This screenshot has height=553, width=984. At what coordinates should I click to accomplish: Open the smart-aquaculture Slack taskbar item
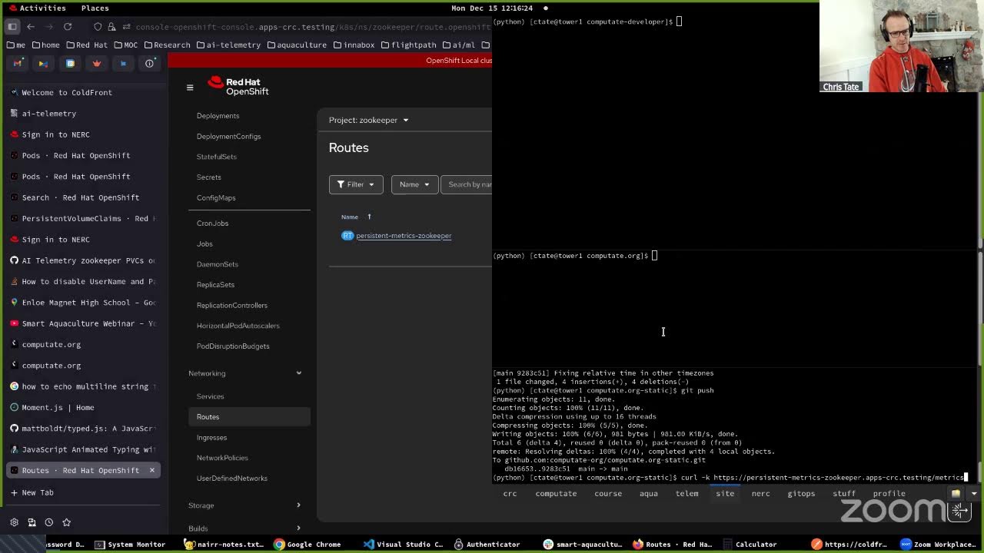[583, 545]
